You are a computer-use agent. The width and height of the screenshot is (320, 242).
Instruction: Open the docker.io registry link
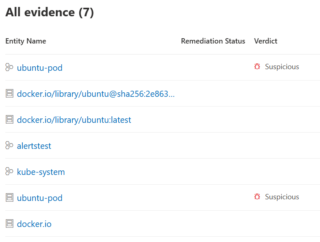coord(34,224)
